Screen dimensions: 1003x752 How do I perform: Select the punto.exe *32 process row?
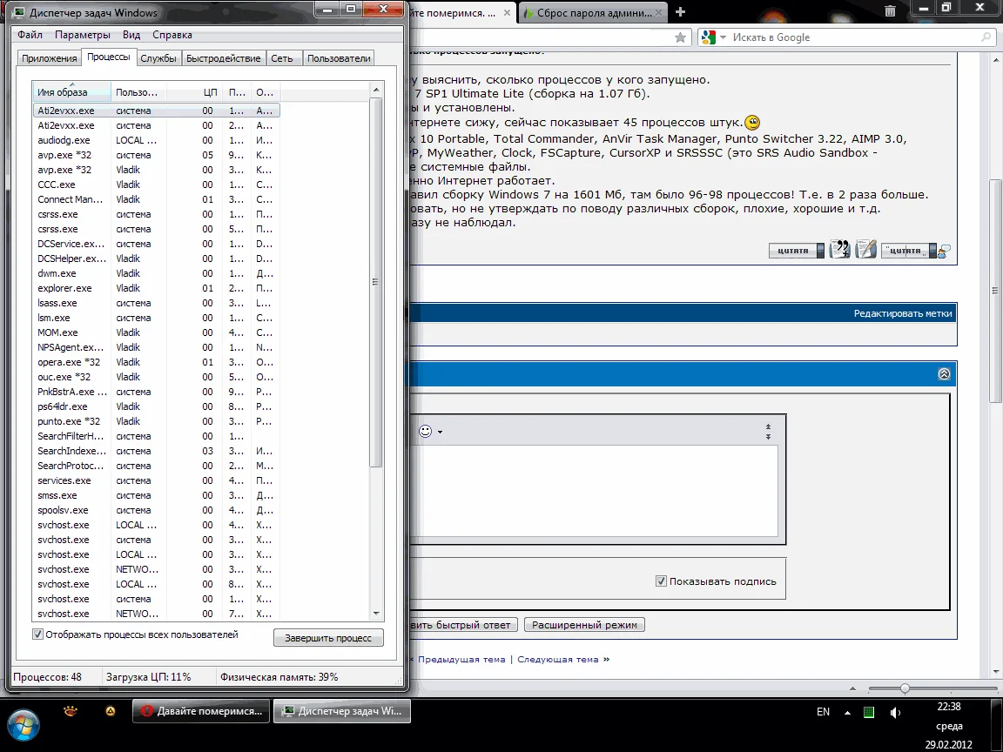[156, 421]
